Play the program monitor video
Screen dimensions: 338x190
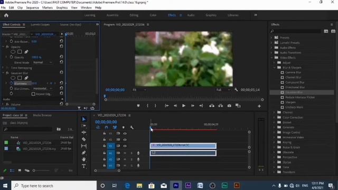[184, 106]
